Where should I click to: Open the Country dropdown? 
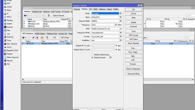[121, 36]
